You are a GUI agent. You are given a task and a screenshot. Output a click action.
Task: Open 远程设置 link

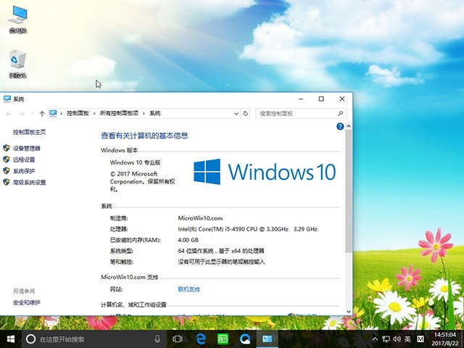point(24,159)
